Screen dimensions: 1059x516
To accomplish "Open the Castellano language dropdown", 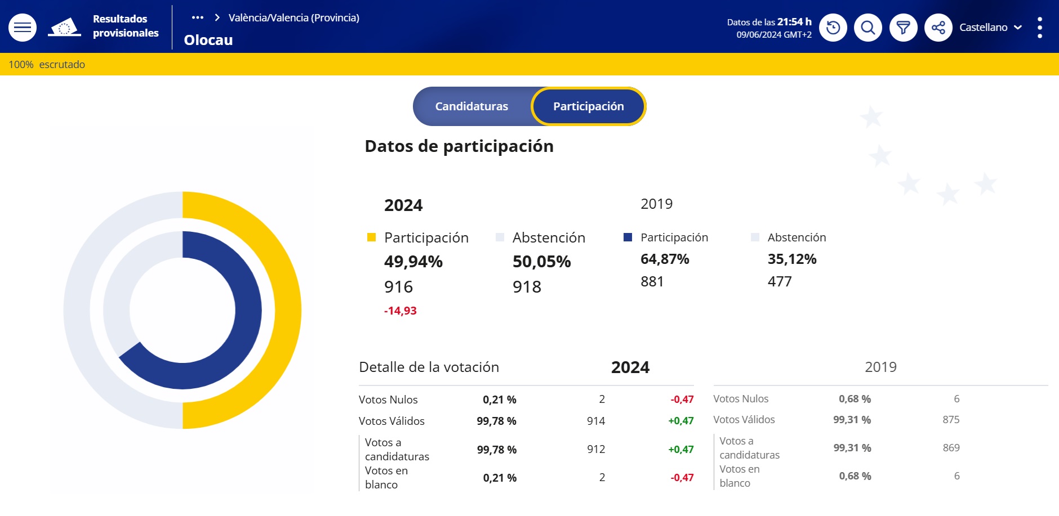I will [990, 28].
